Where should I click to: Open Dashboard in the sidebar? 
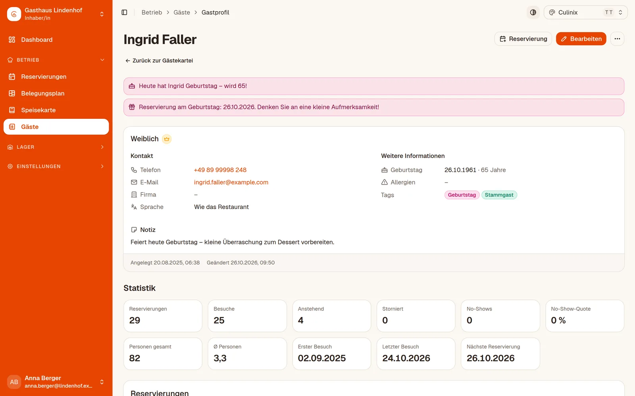(56, 40)
